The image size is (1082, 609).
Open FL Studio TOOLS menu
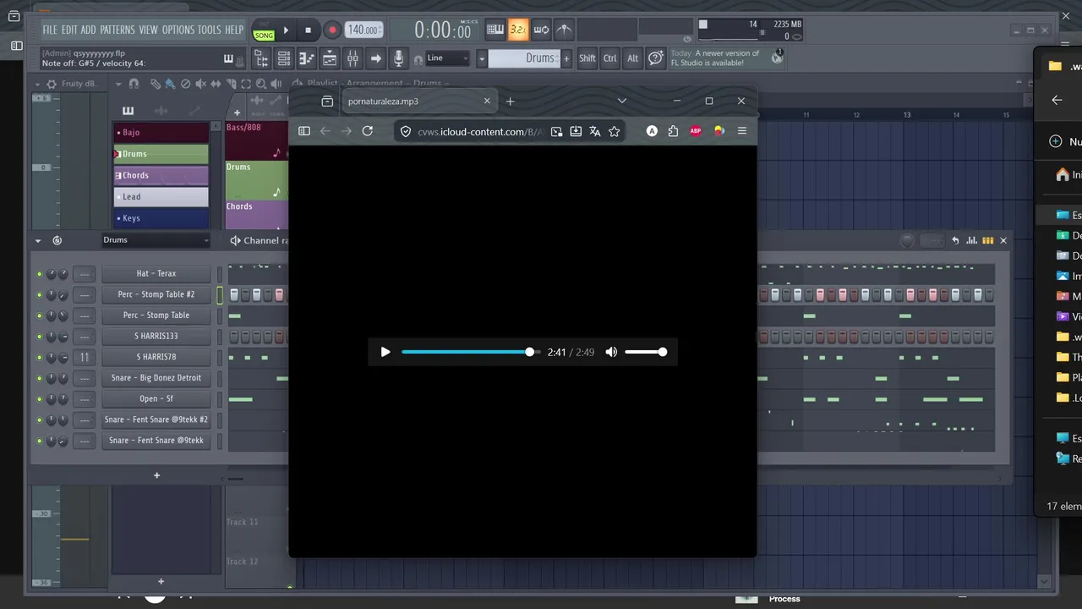[210, 30]
